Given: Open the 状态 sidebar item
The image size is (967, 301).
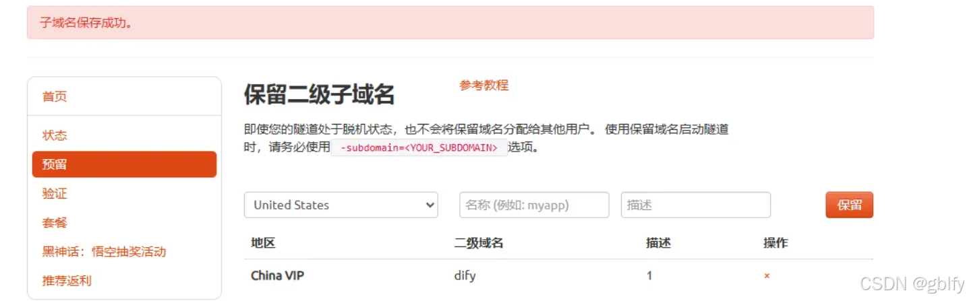Looking at the screenshot, I should click(55, 135).
